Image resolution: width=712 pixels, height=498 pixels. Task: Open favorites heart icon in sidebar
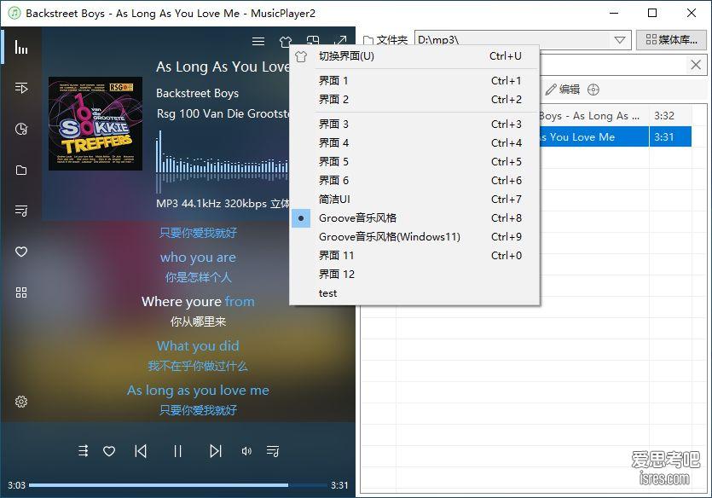pos(21,252)
